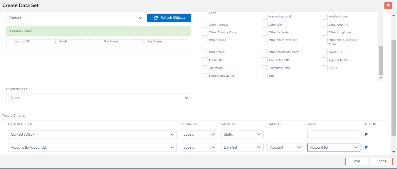Open the Account data set dropdown

(285, 147)
